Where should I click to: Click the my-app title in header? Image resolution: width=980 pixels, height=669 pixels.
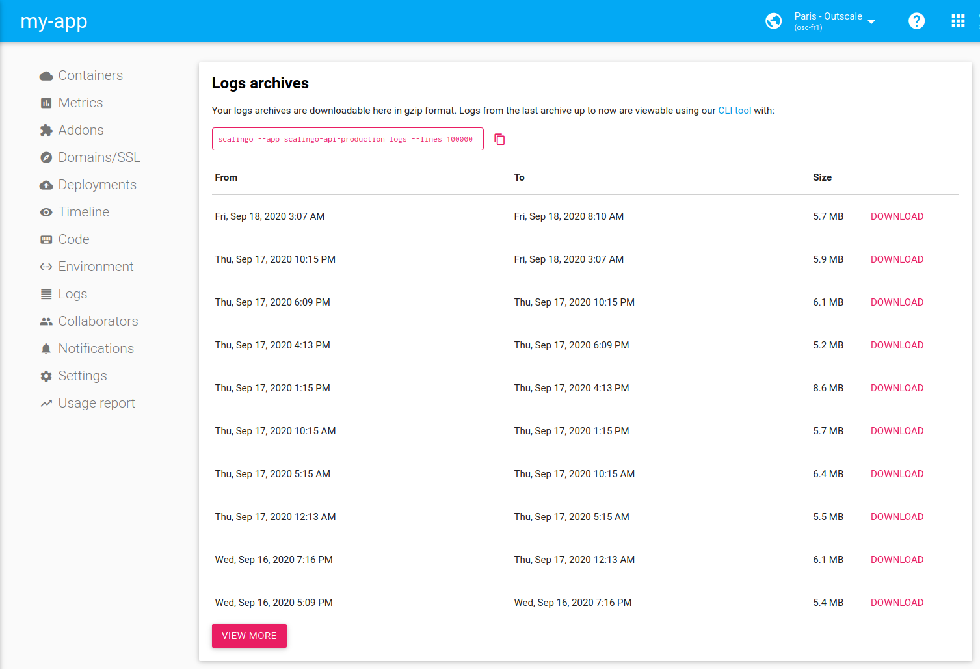coord(54,21)
